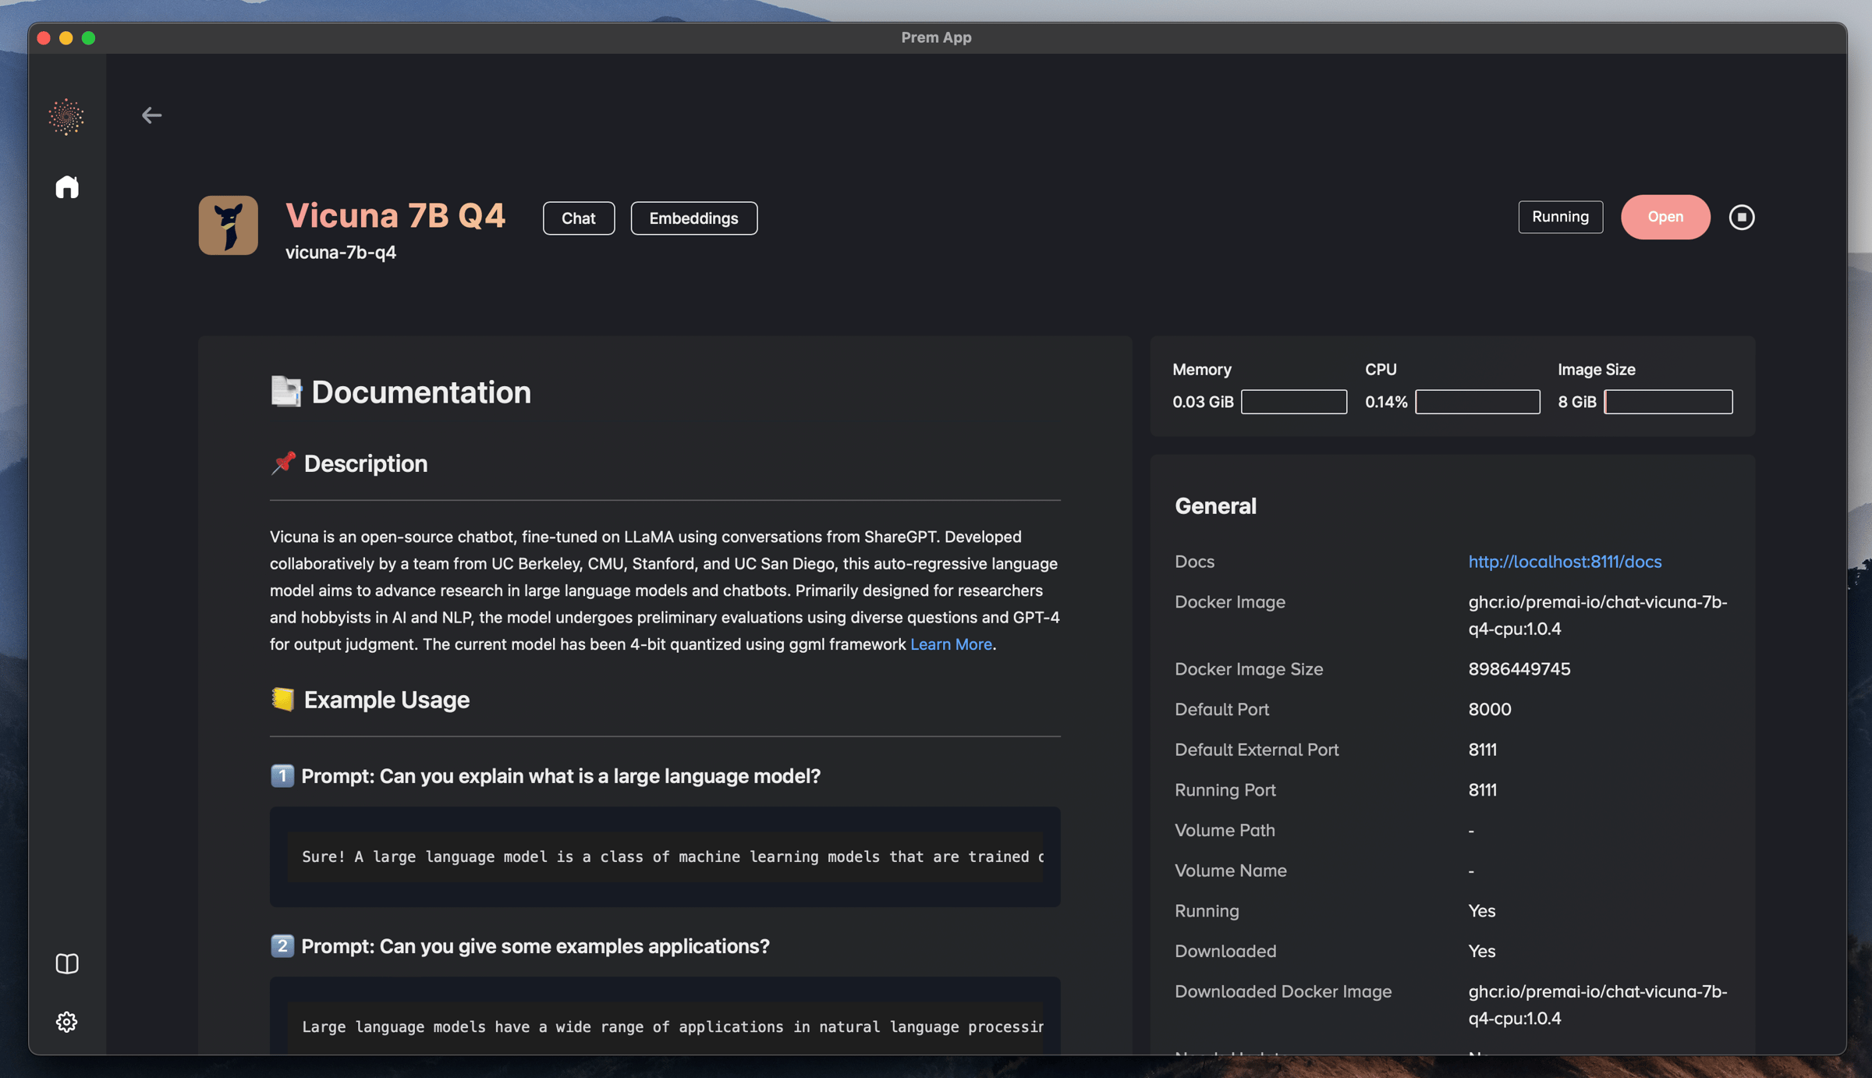Click the pushpin emoji beside Description
Screen dimensions: 1872x1078
(283, 463)
